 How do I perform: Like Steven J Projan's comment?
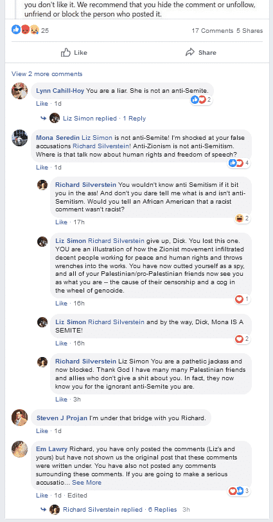42,430
